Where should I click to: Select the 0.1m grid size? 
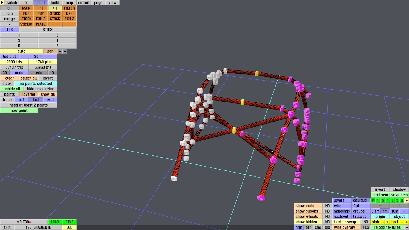[x=375, y=211]
